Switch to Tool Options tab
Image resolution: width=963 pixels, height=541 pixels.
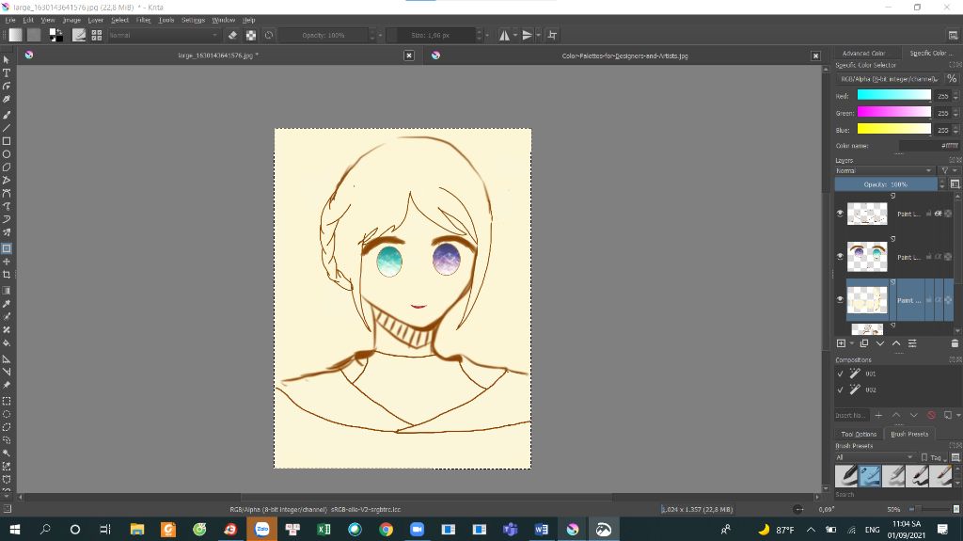tap(858, 434)
